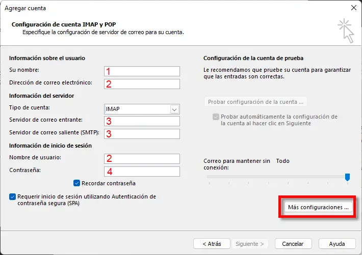Screen dimensions: 362x255
Task: Disable the SPA secure password authentication checkbox
Action: tap(12, 196)
